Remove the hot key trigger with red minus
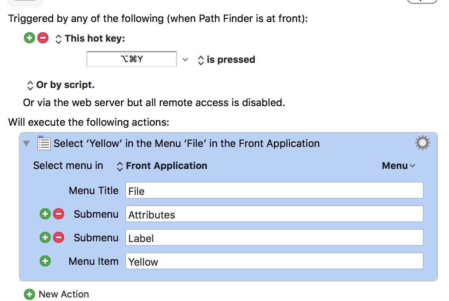449x301 pixels. click(43, 38)
